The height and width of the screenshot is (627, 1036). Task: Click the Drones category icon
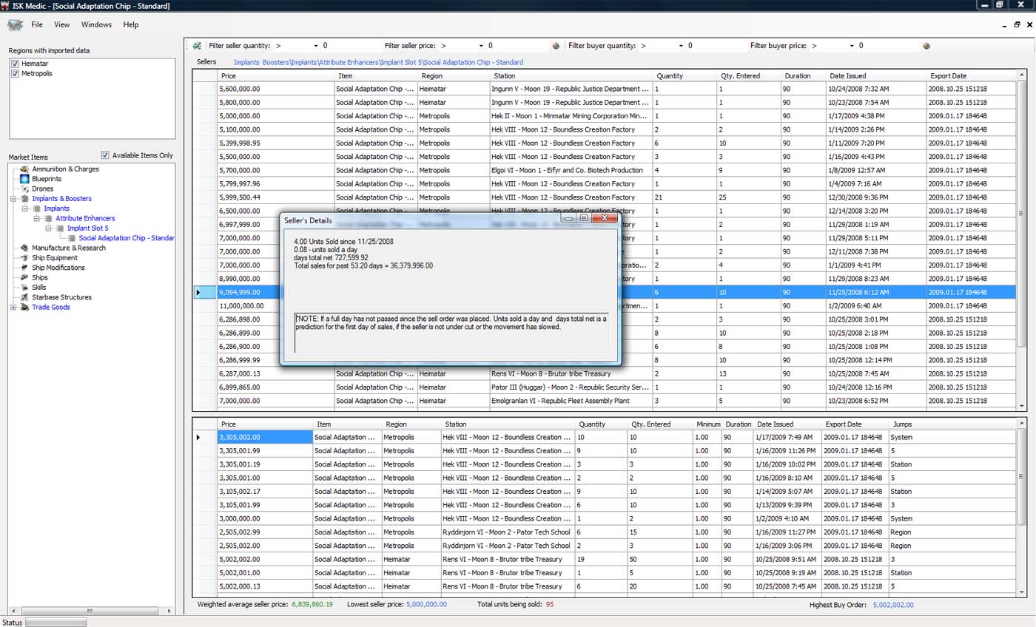[24, 189]
